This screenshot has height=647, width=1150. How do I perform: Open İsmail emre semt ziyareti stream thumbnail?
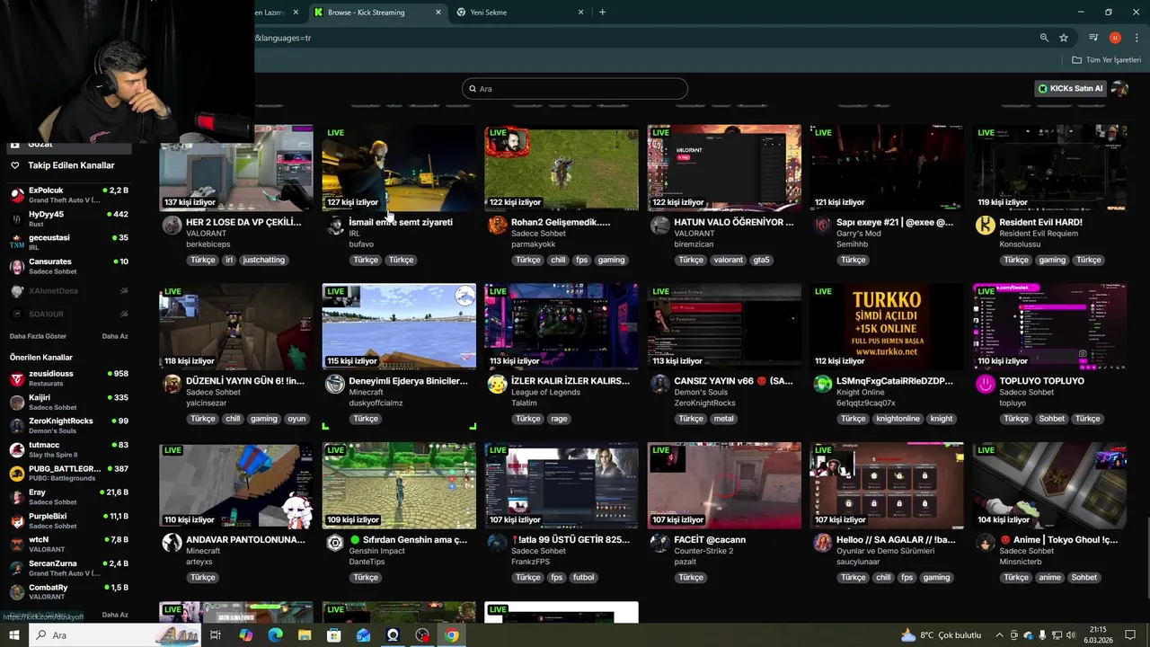coord(399,168)
